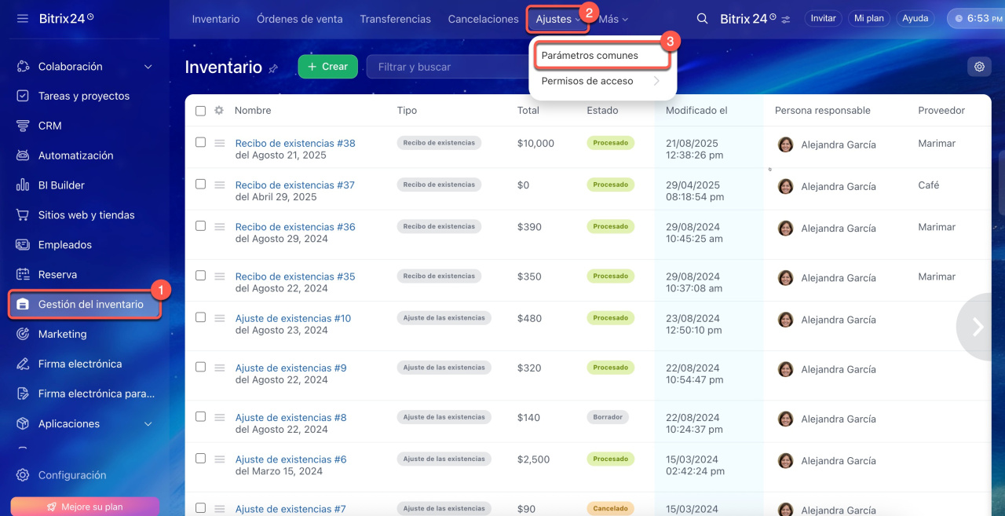Click the hamburger menu icon beside Bitrix24
The image size is (1005, 516).
point(23,18)
